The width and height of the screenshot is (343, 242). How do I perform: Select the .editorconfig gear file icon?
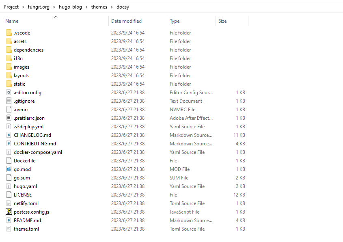pyautogui.click(x=9, y=93)
